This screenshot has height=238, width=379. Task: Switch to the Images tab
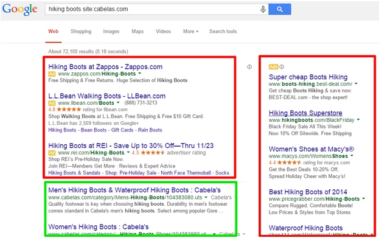tap(111, 32)
